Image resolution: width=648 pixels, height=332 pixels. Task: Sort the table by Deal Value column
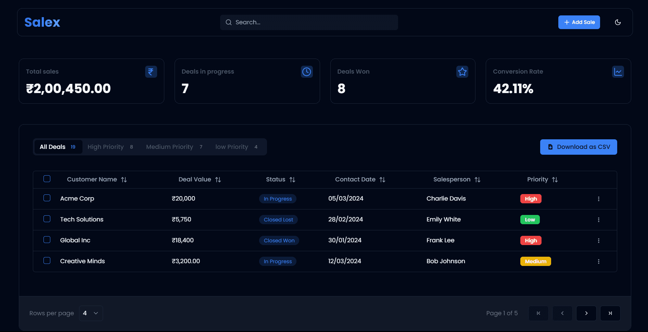[x=218, y=179]
